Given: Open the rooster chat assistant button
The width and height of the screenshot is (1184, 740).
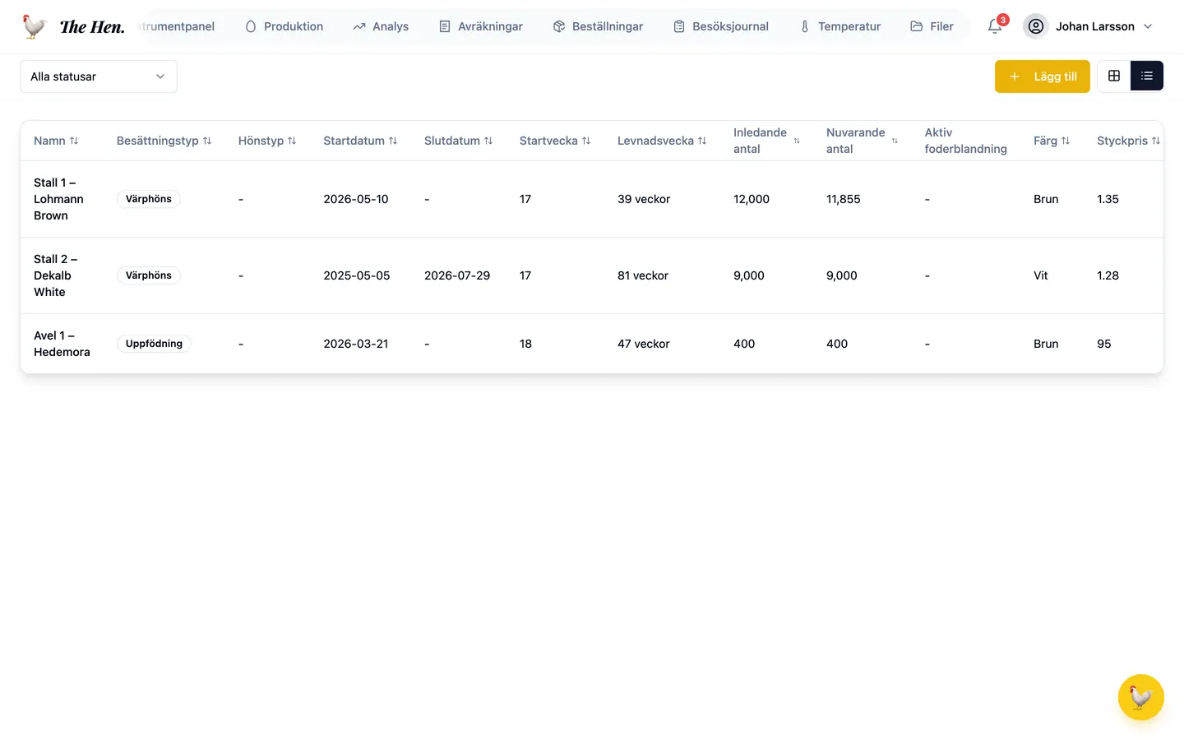Looking at the screenshot, I should [1140, 697].
